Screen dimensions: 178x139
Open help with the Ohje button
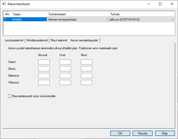(165, 133)
